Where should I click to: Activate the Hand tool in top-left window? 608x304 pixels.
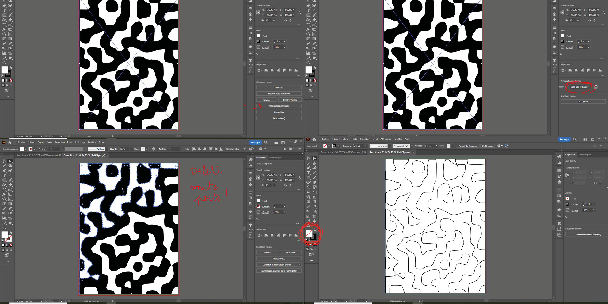click(x=10, y=58)
